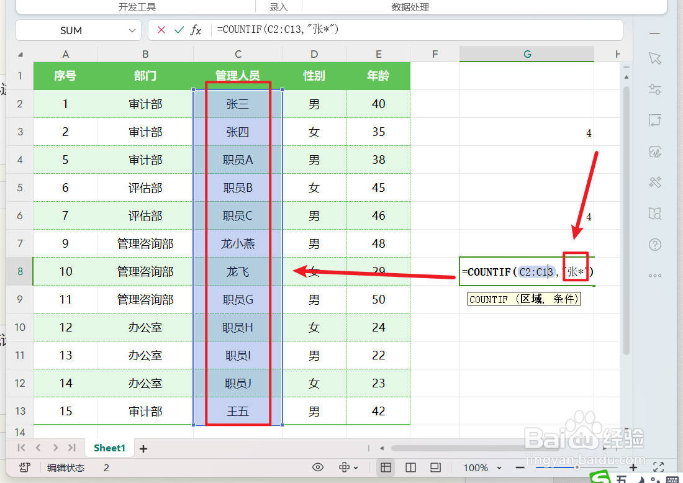Click the magic wand tool icon in sidebar

(x=654, y=183)
